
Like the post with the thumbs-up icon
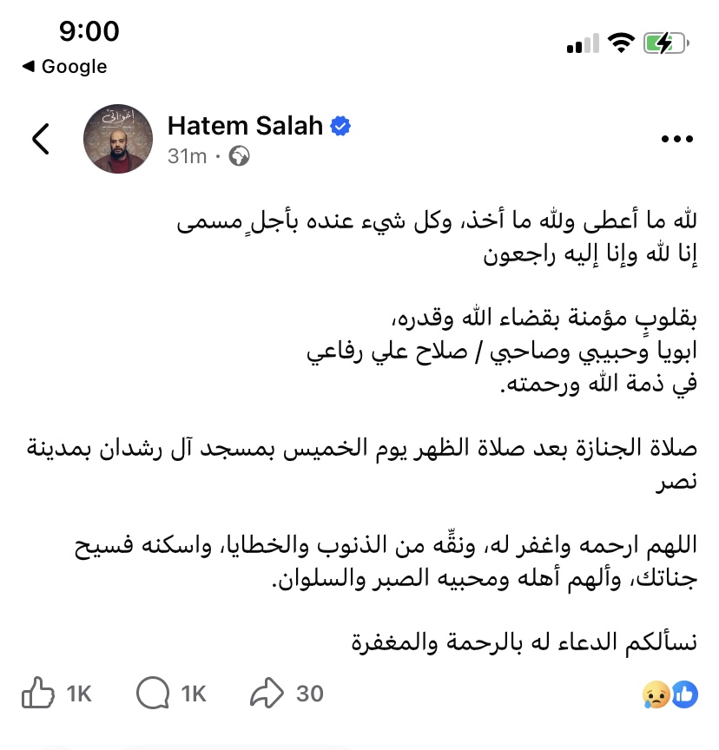[38, 693]
